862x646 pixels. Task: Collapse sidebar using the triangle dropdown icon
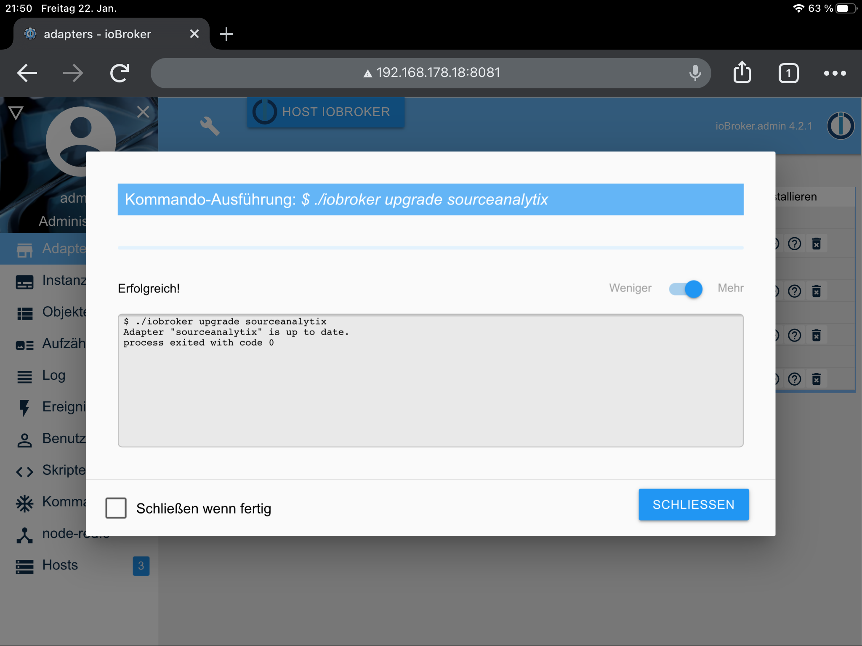pyautogui.click(x=16, y=113)
